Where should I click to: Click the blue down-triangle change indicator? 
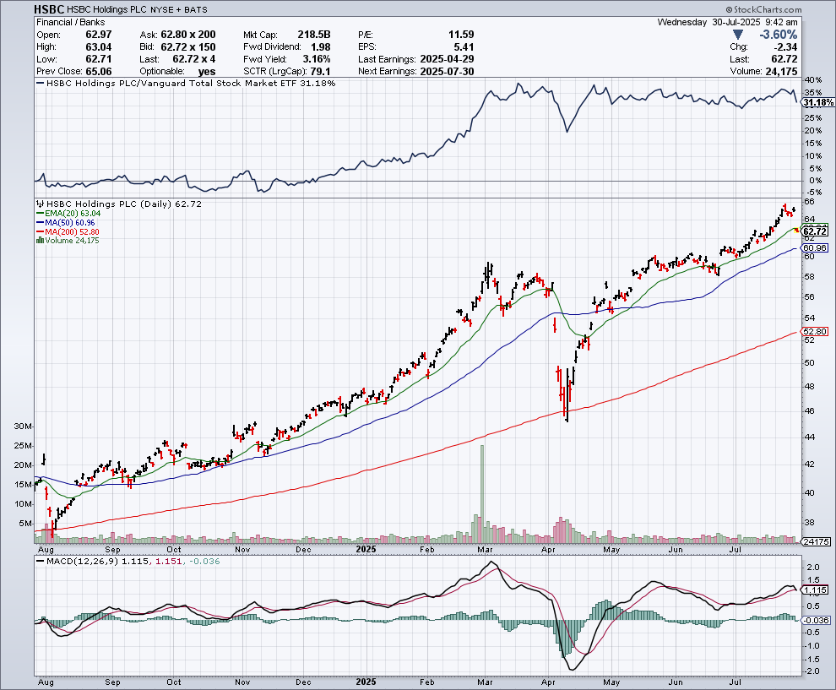click(738, 35)
